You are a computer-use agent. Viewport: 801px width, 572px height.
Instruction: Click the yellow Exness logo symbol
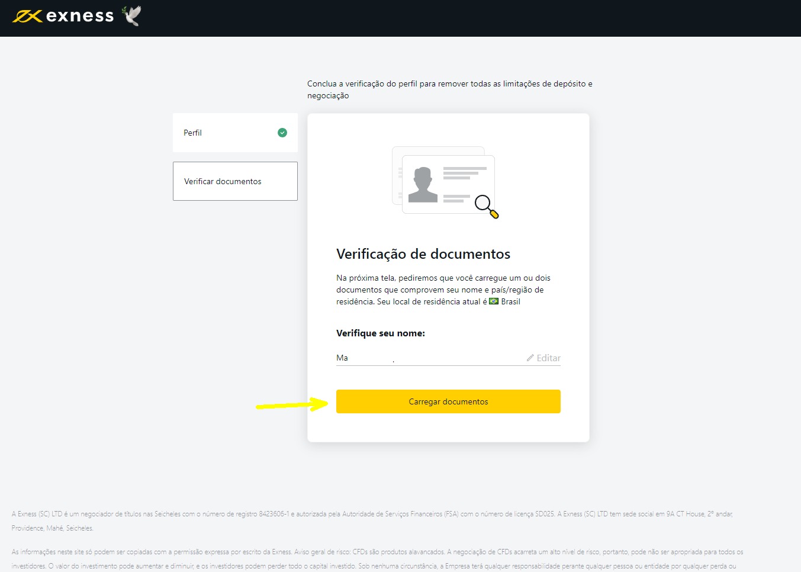click(27, 16)
